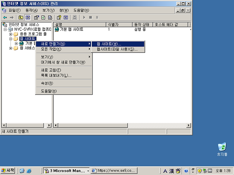Launch Internet Explorer from Quick Launch
The width and height of the screenshot is (234, 175).
point(29,171)
